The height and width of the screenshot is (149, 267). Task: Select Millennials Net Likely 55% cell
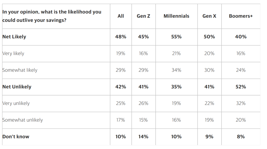[x=176, y=37]
